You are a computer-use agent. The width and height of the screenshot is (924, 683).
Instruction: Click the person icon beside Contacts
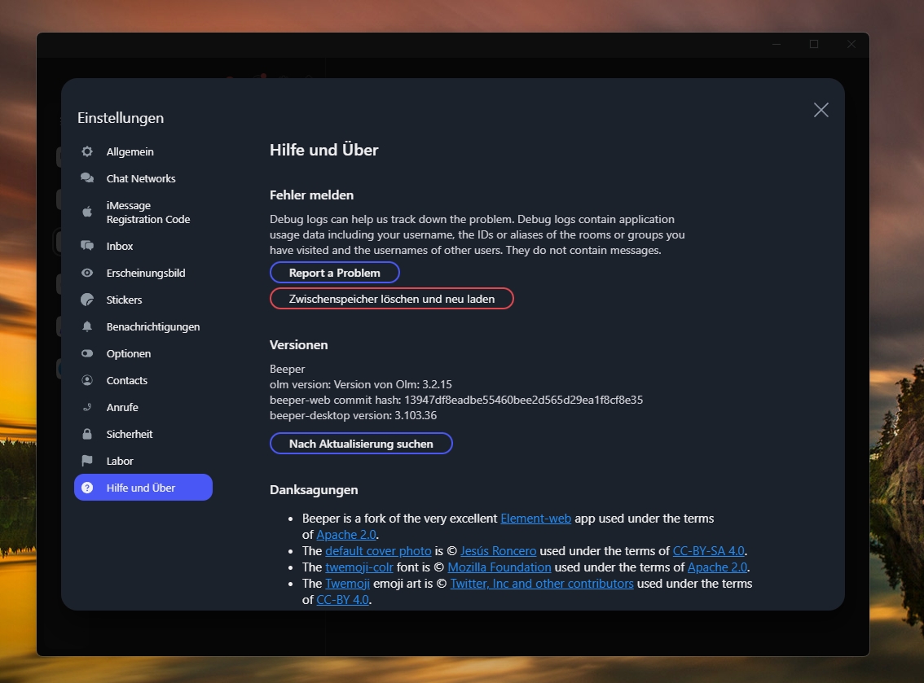click(x=87, y=380)
